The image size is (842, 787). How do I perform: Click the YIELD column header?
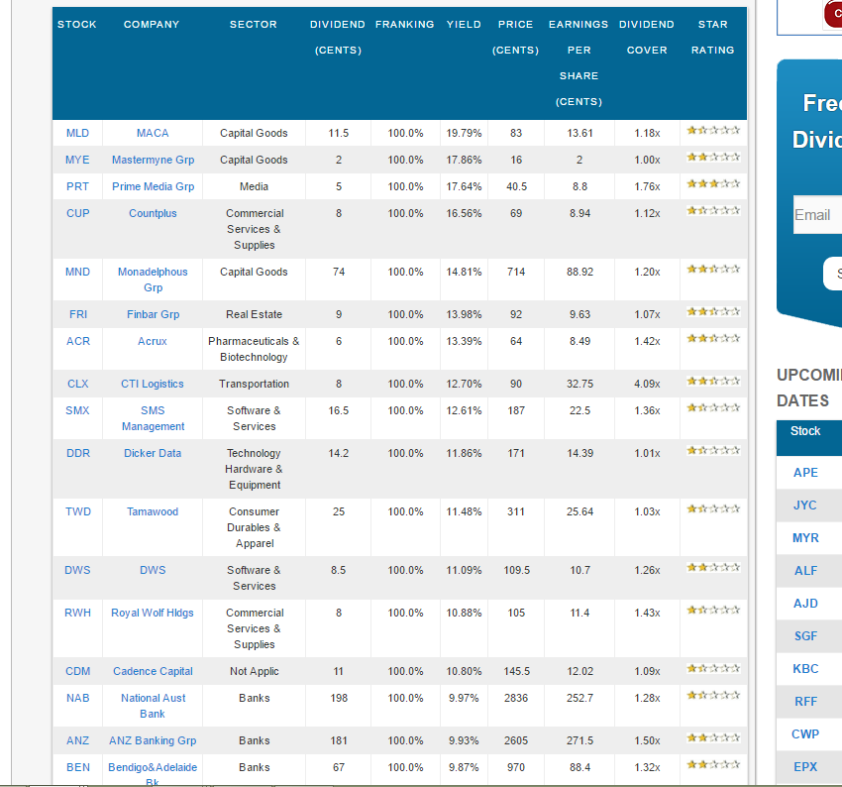tap(464, 24)
